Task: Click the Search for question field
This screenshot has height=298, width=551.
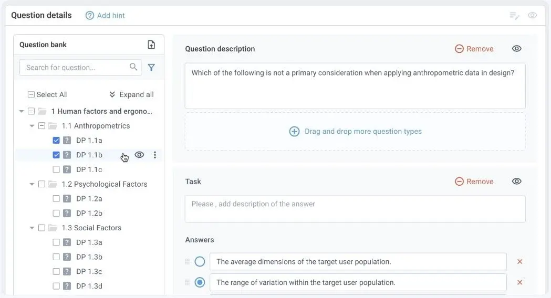Action: click(80, 67)
